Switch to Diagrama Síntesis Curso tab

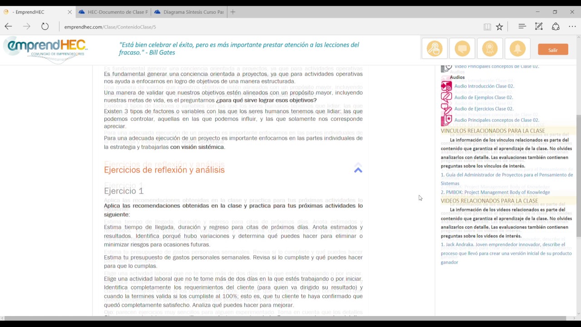click(188, 12)
